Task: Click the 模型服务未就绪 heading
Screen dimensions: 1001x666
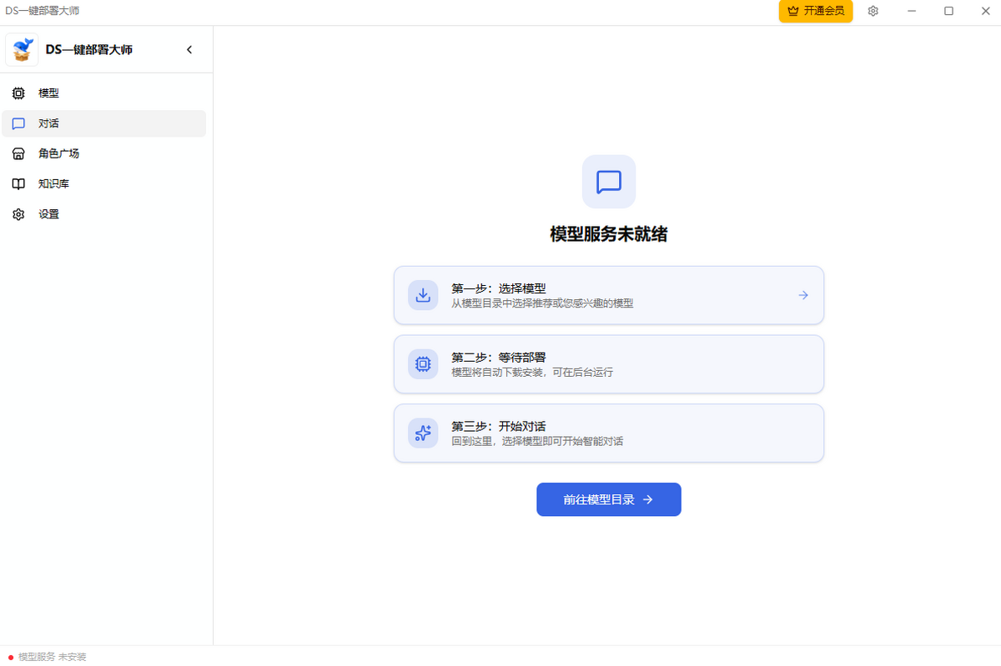Action: coord(609,235)
